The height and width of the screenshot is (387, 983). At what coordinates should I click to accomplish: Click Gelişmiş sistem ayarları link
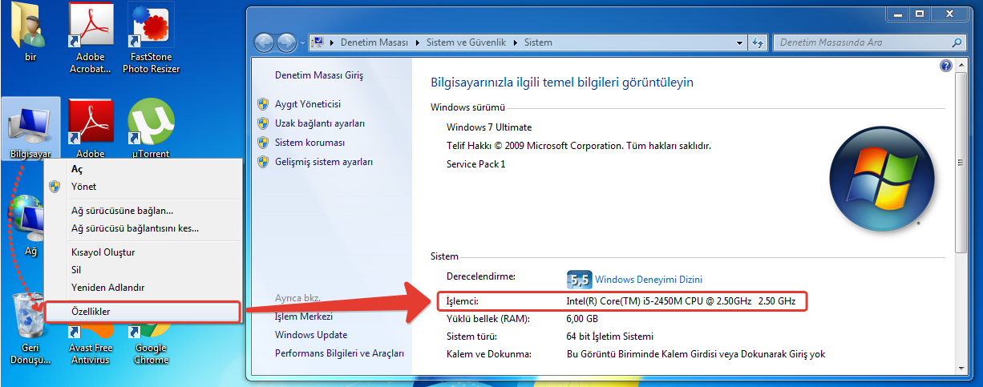point(323,162)
